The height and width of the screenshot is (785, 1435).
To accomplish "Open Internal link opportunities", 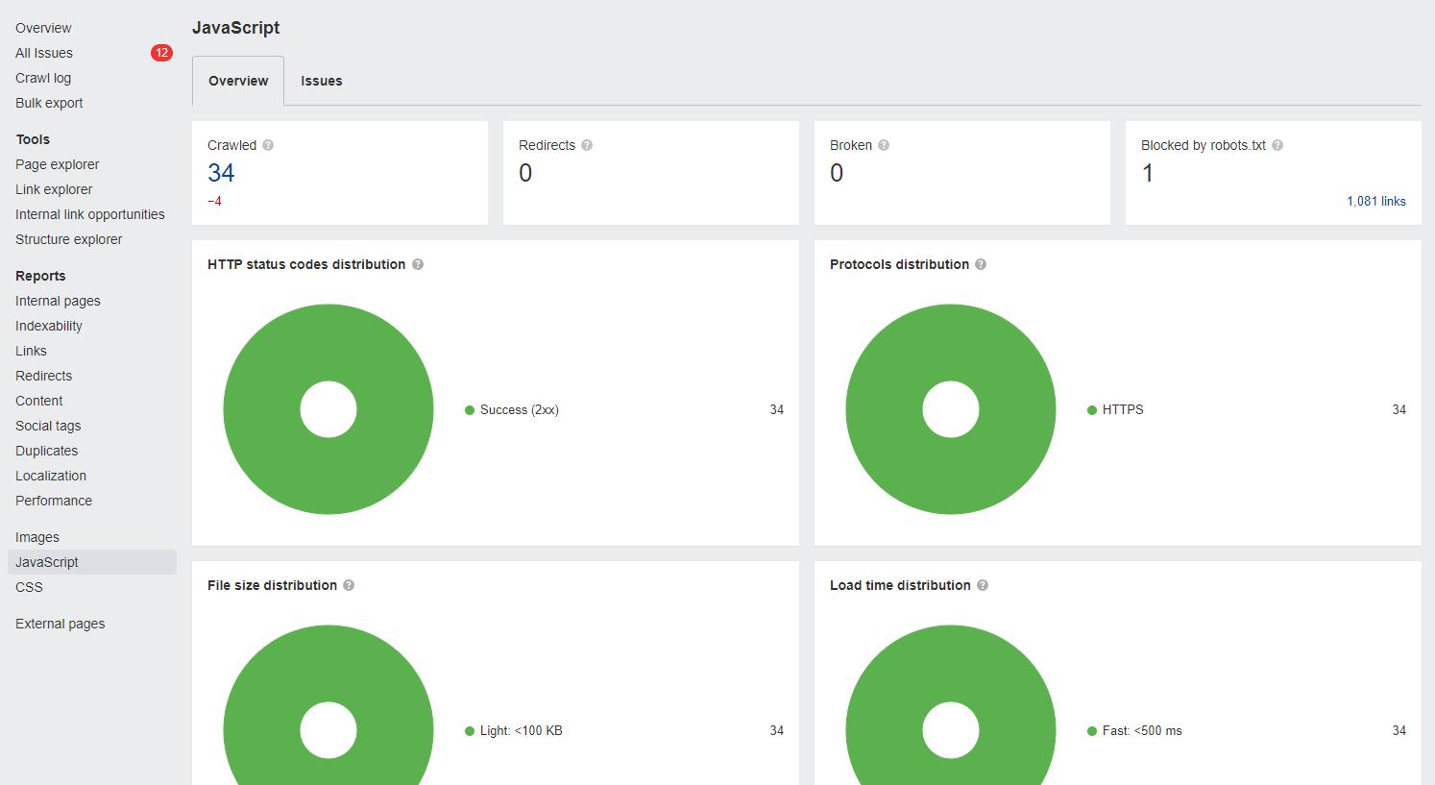I will 90,214.
